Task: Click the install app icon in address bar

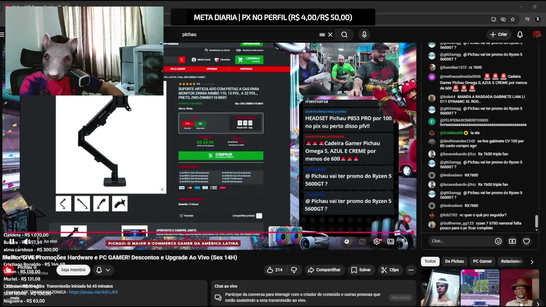Action: click(494, 19)
